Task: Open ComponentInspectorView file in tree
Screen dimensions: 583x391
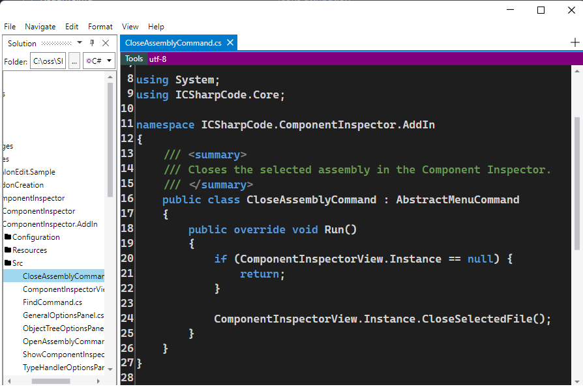Action: [63, 289]
